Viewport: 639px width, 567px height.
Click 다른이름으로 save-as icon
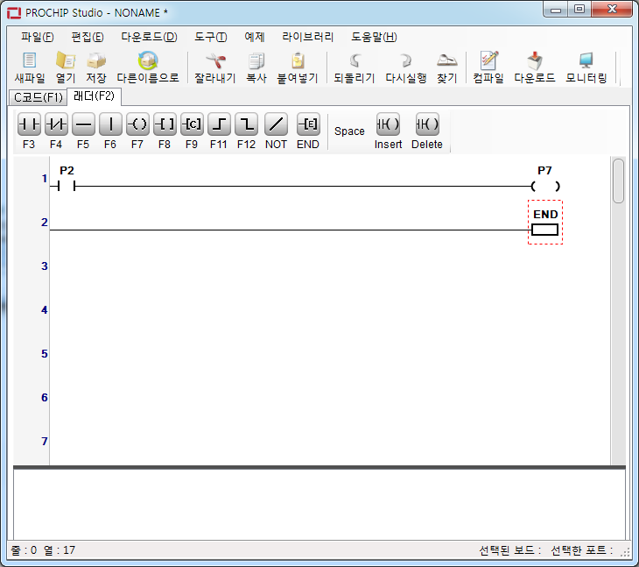148,60
